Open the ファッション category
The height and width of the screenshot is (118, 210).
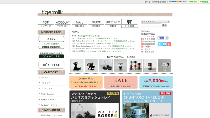[x=47, y=88]
